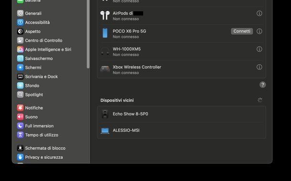Viewport: 291px width, 181px height.
Task: Open the Notifiche bell icon
Action: tap(20, 108)
